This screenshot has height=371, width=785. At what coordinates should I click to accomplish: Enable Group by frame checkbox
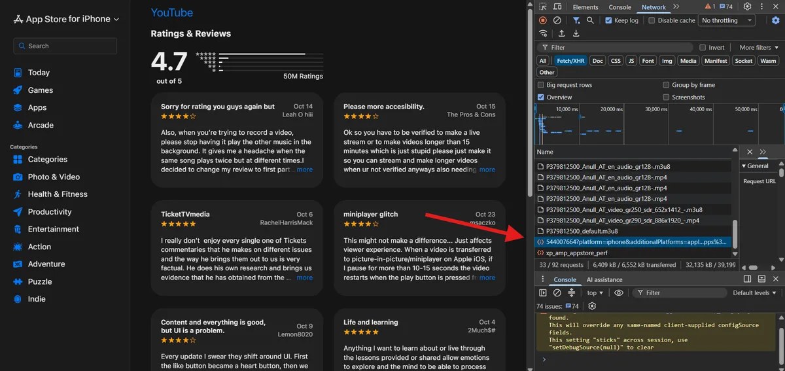point(666,85)
